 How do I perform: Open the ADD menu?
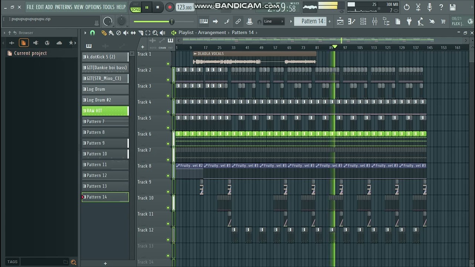[x=49, y=7]
